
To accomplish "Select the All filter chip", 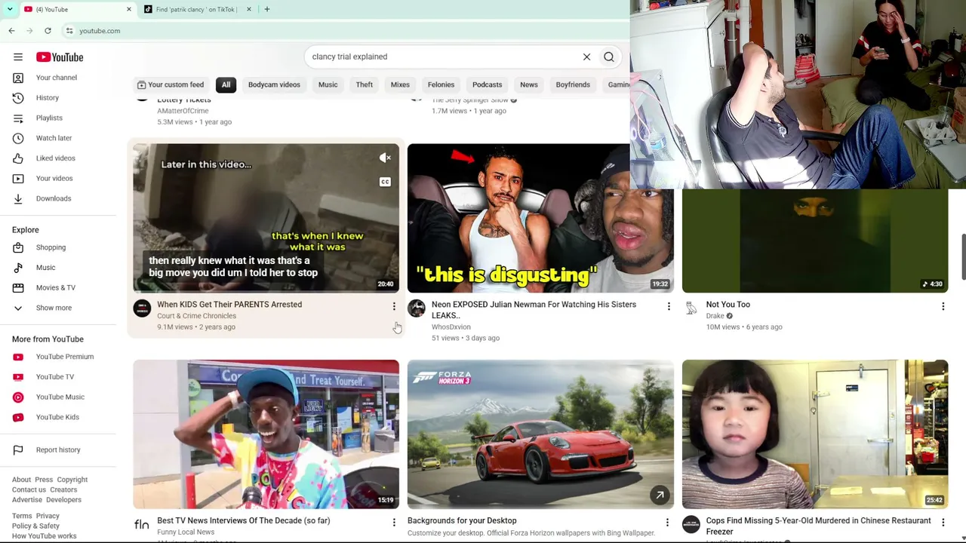I will 226,84.
